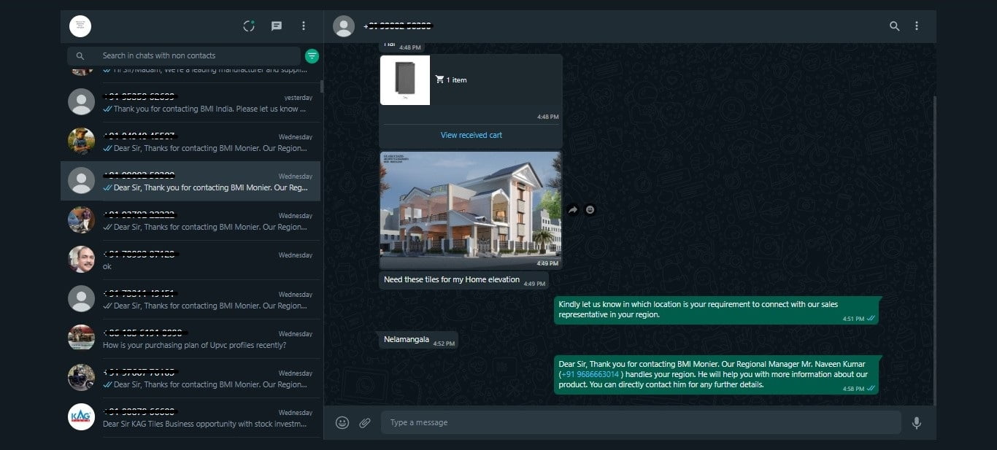
Task: Select highlighted chat 'Dear Sir, Thank you for contacting BMI Monier'
Action: tap(190, 182)
